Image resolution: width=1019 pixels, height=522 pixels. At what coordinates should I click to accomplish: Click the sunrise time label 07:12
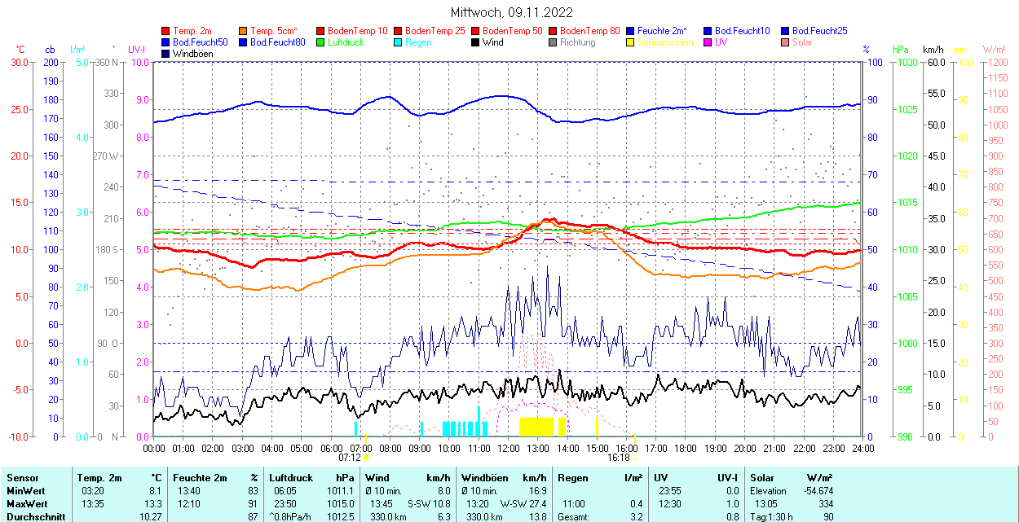tap(349, 458)
